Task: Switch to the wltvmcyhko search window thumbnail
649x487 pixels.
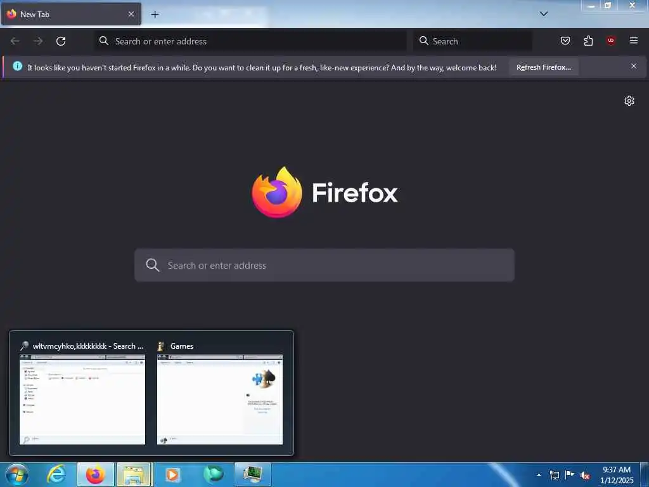Action: click(82, 399)
